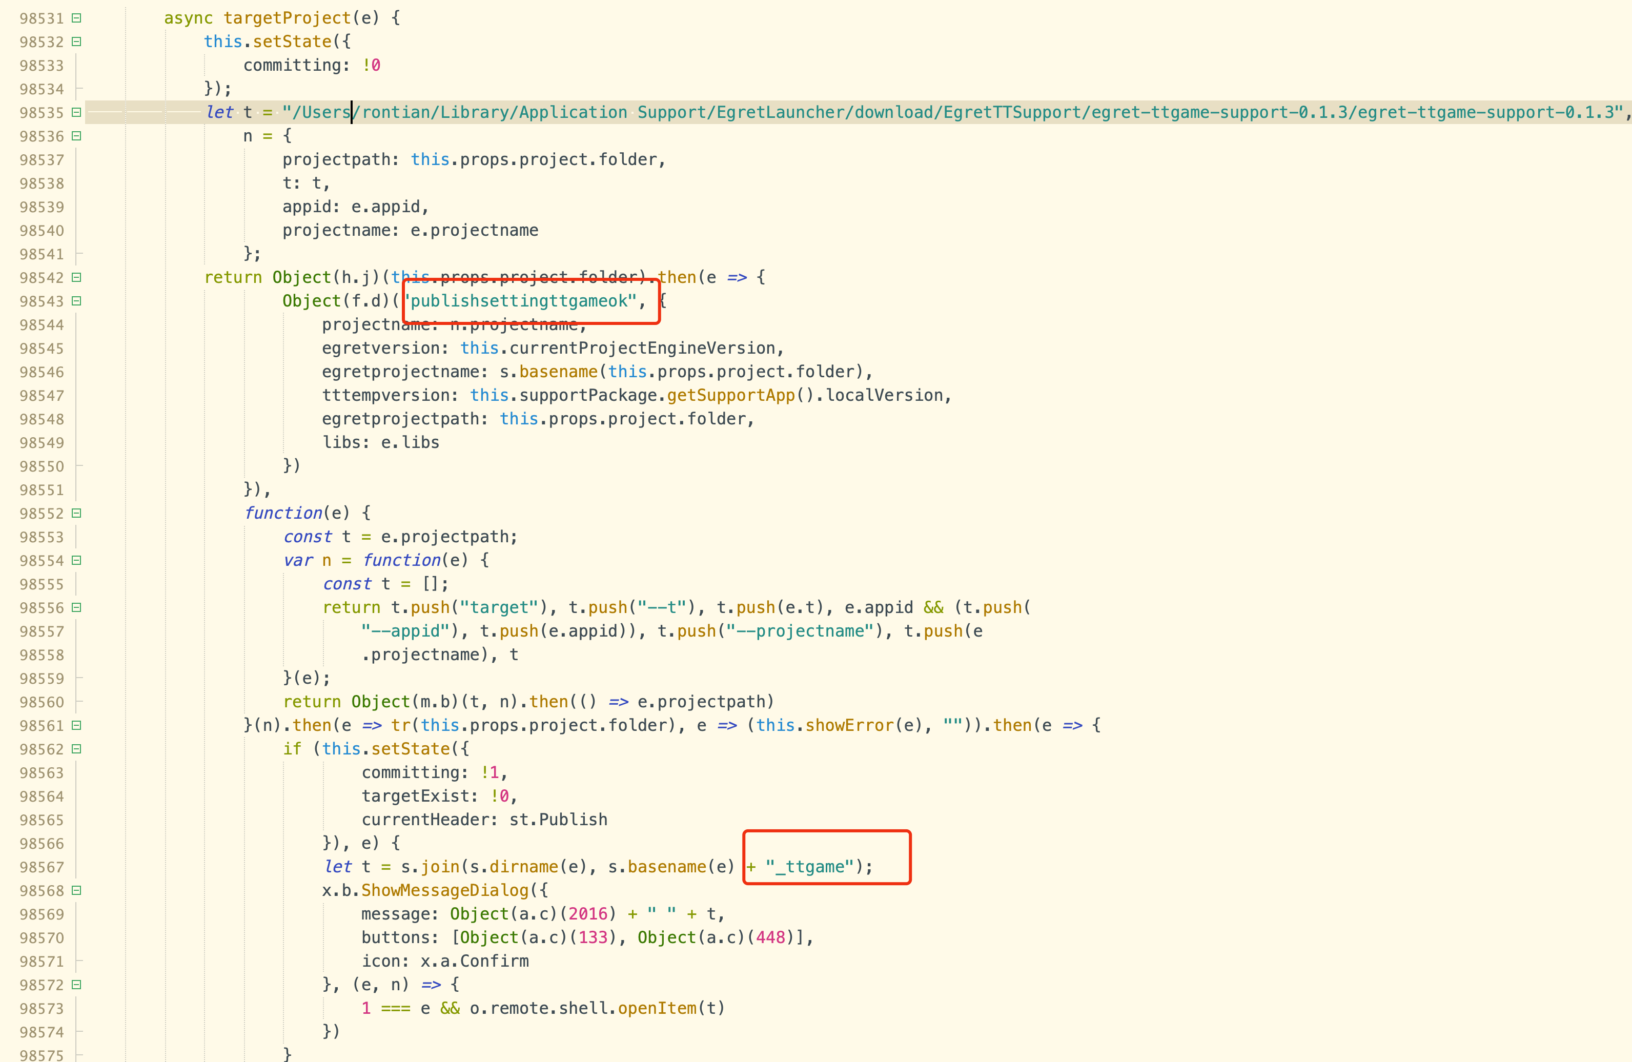Image resolution: width=1632 pixels, height=1062 pixels.
Task: Collapse the fold marker at line 98536
Action: (77, 136)
